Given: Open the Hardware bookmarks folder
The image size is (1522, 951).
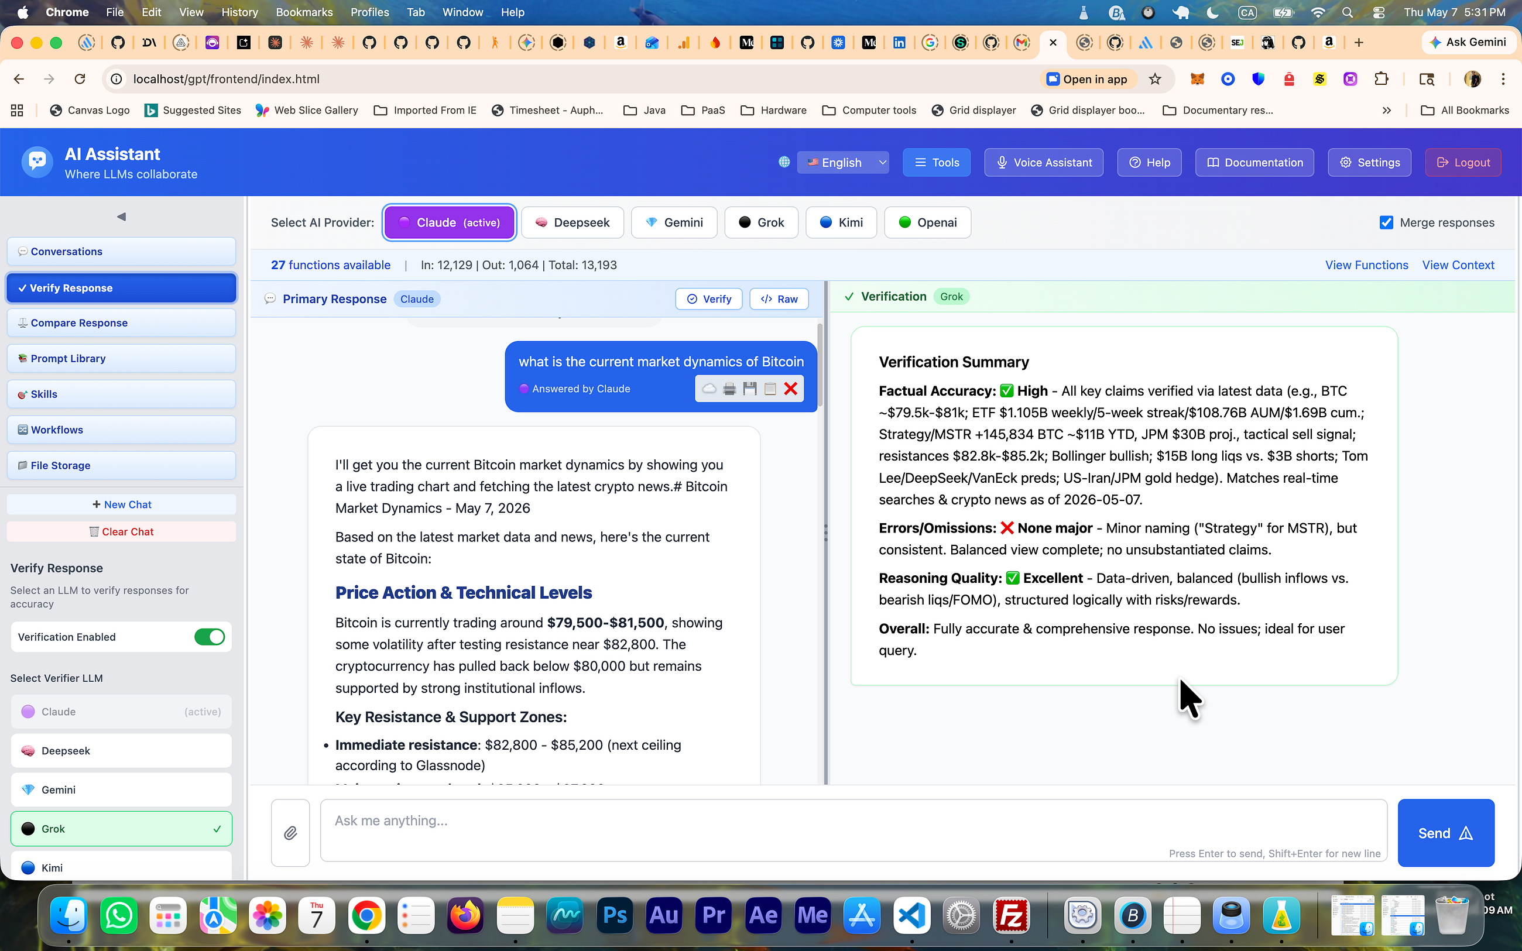Looking at the screenshot, I should click(773, 110).
